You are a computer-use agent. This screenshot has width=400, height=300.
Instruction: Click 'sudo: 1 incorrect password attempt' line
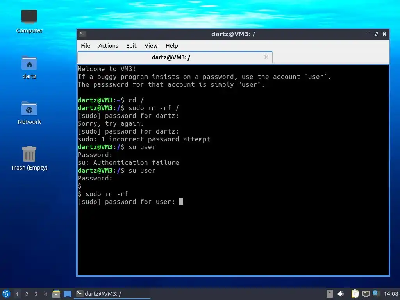coord(144,139)
